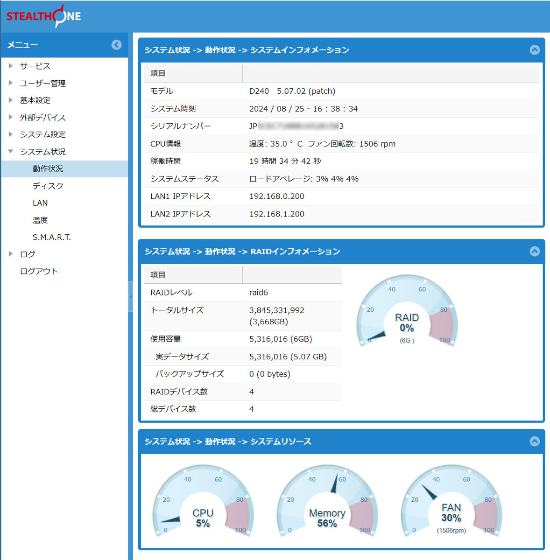Click the Memory usage gauge
Image resolution: width=550 pixels, height=560 pixels.
(327, 501)
